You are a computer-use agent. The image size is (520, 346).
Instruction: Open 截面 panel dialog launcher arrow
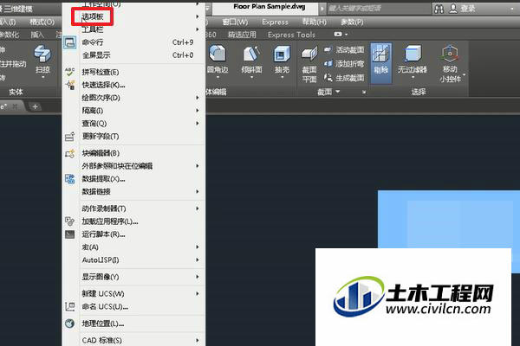point(364,92)
